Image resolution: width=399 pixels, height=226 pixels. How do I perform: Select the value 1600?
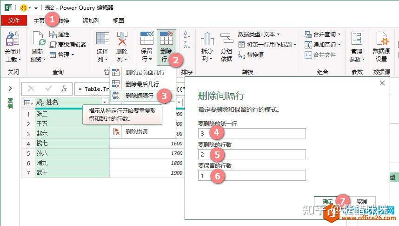177,144
